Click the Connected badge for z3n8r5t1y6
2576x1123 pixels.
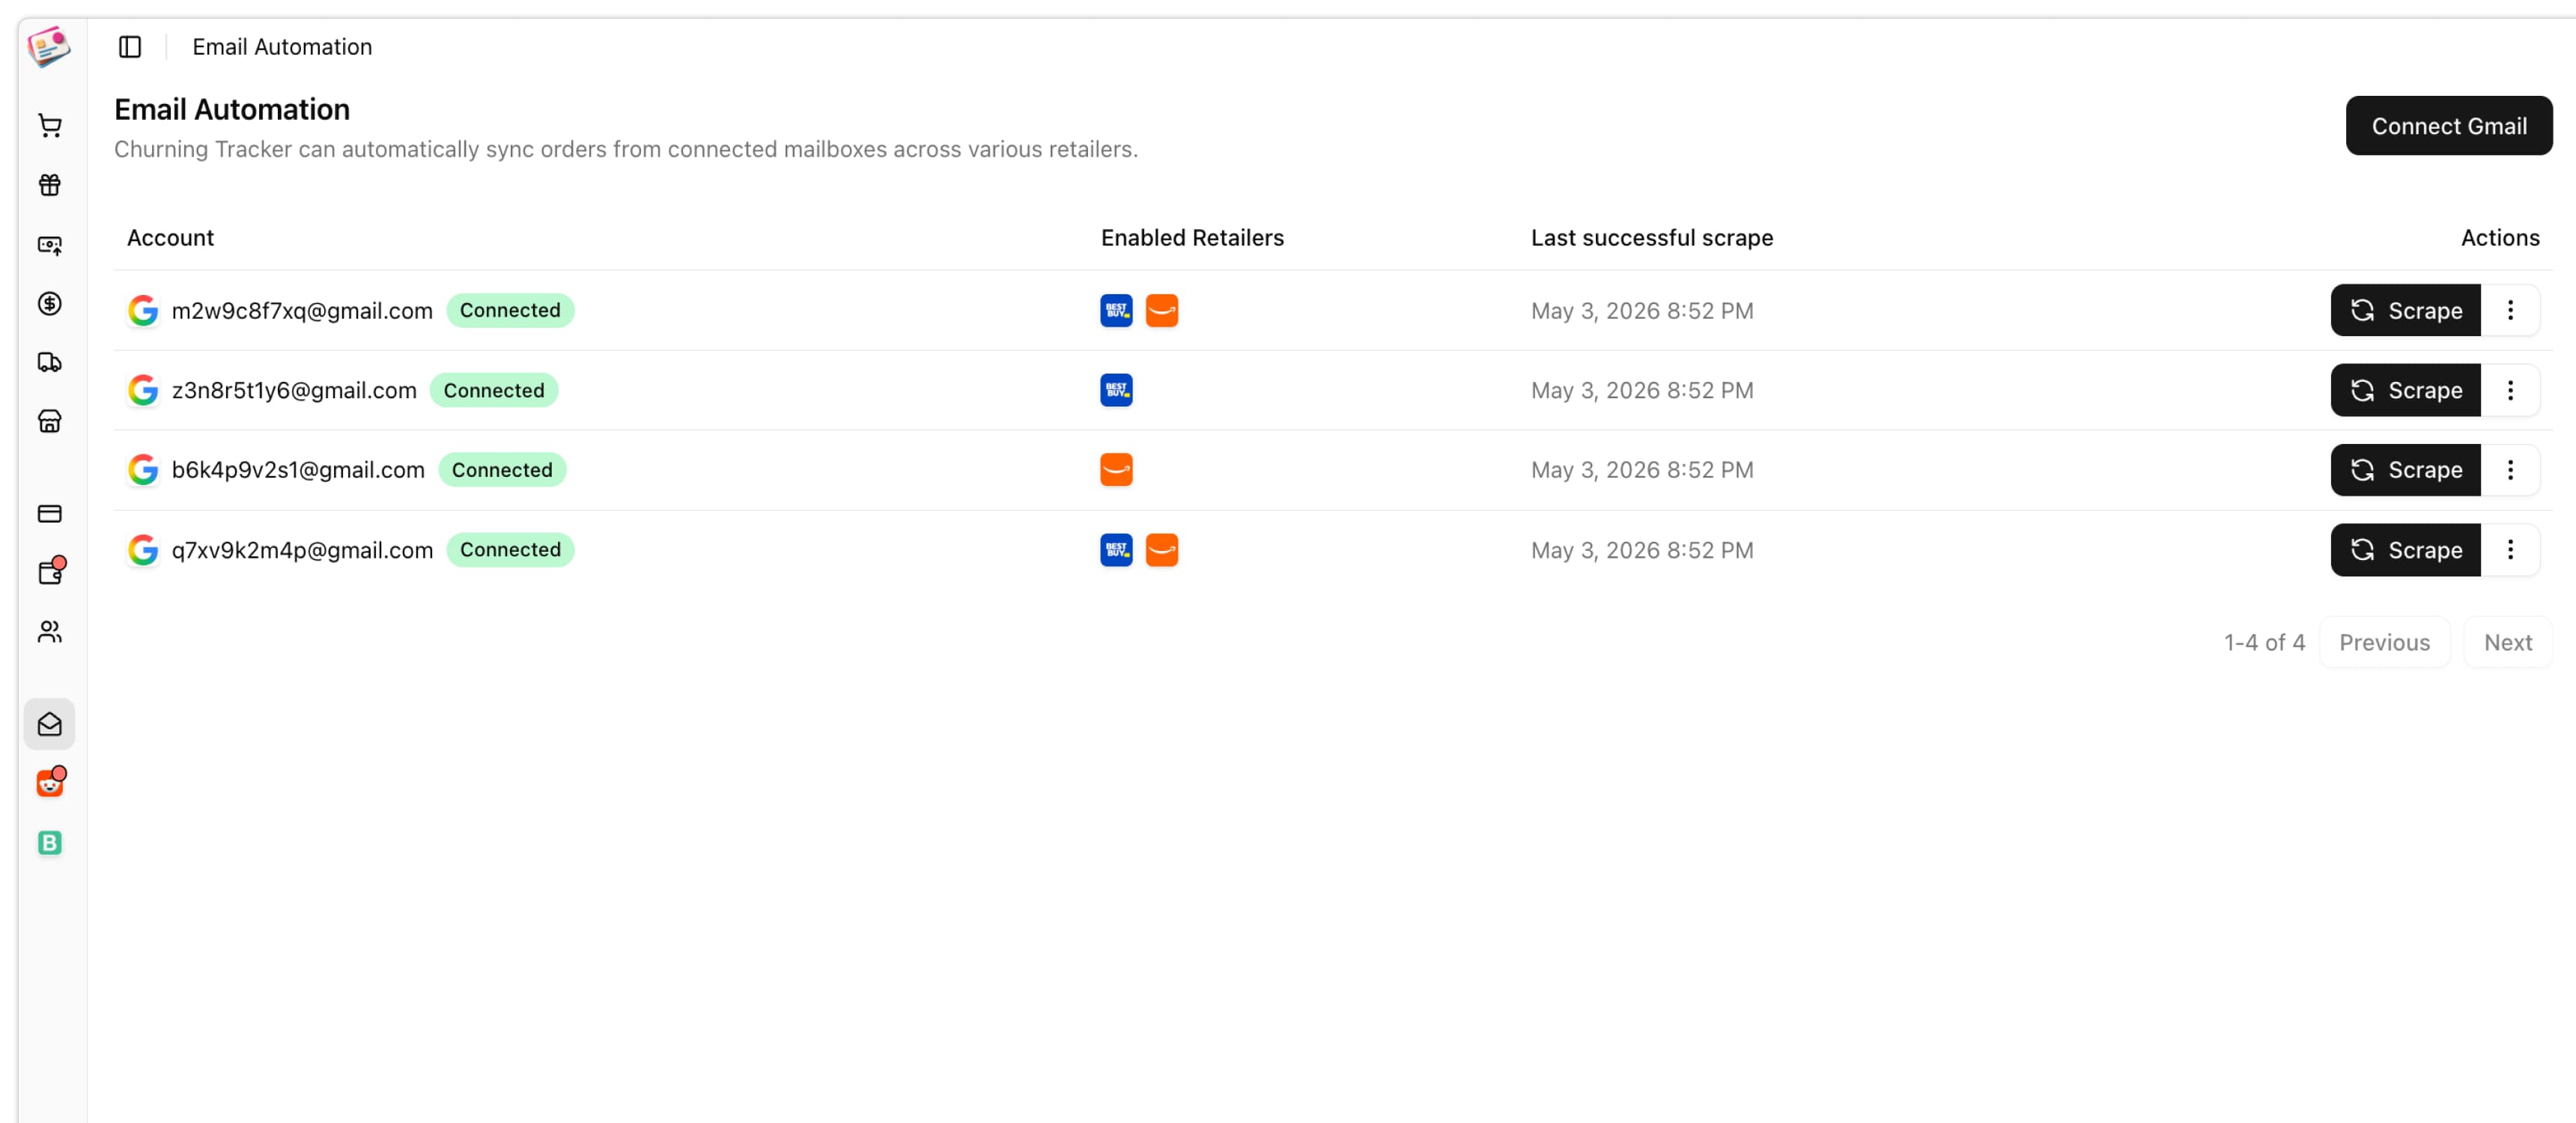pos(494,390)
